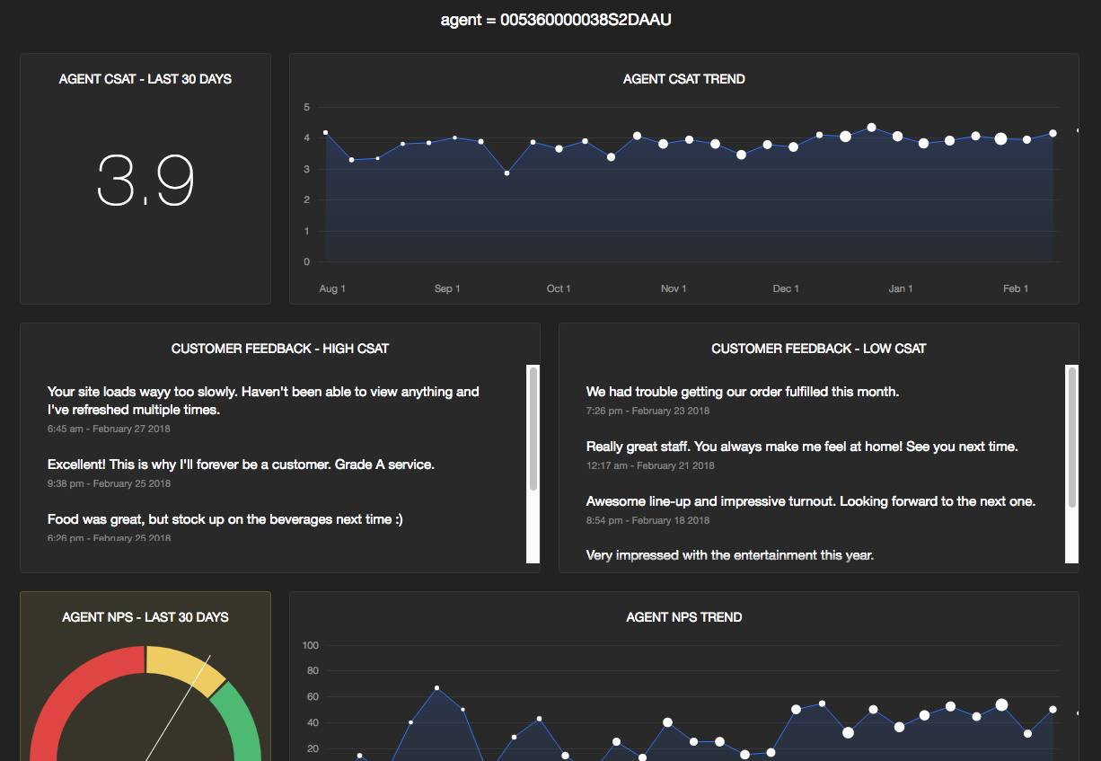Click the Customer Feedback - High CSAT title
The height and width of the screenshot is (761, 1101).
click(280, 349)
